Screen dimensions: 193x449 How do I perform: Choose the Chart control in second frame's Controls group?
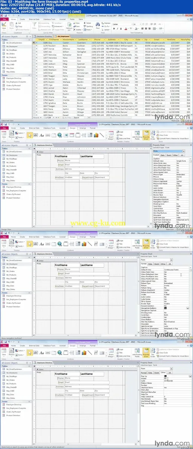click(x=96, y=135)
